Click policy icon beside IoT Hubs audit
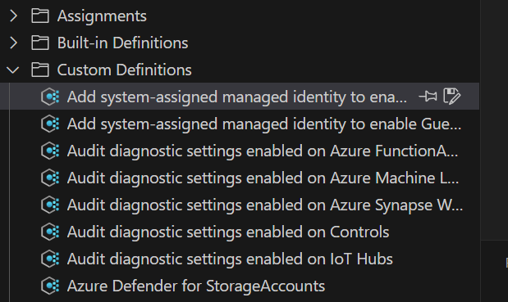508x302 pixels. pyautogui.click(x=50, y=259)
